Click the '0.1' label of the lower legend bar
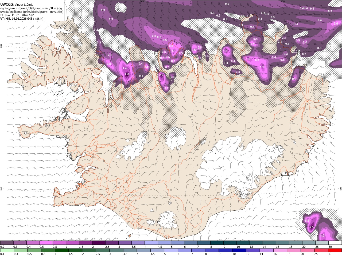Viewport: 342px width, 256px height. coord(2,254)
